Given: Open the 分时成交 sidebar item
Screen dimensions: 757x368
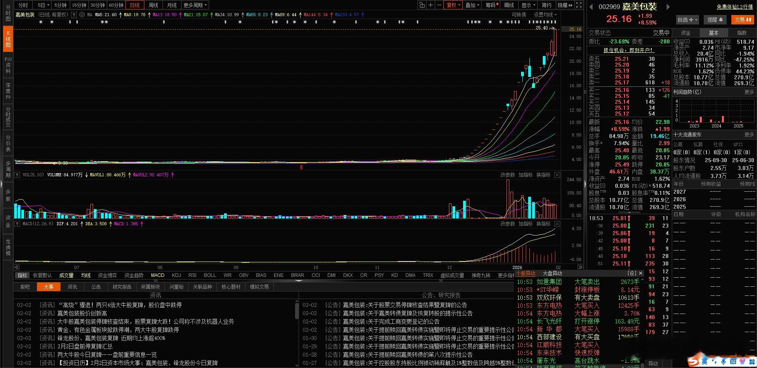Looking at the screenshot, I should (8, 117).
